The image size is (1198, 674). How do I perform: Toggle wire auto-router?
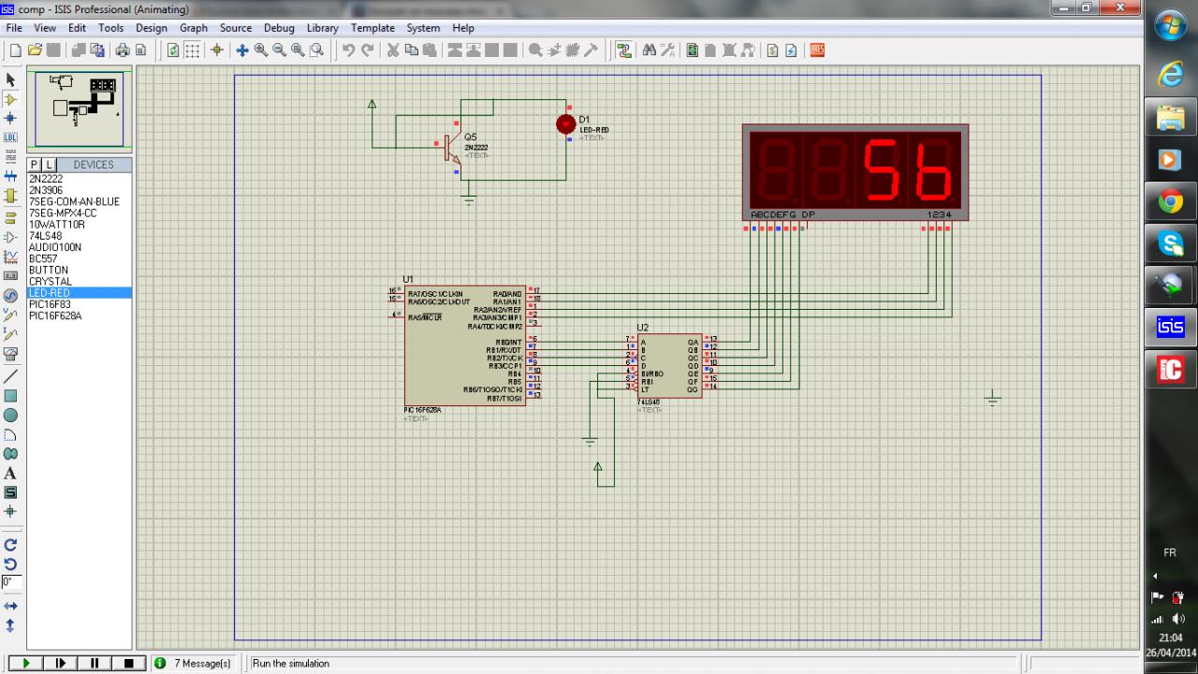pos(623,51)
